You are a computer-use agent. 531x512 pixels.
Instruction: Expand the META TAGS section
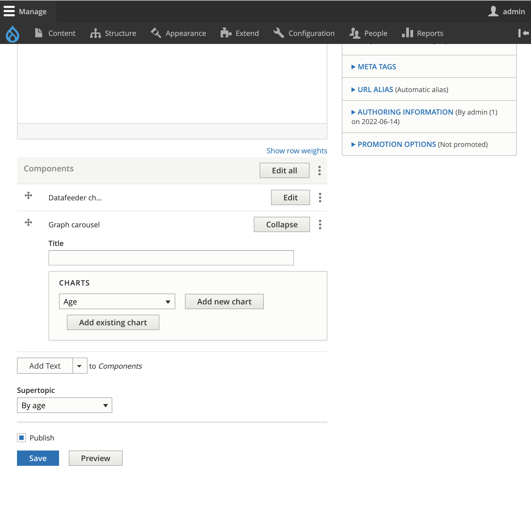click(x=377, y=67)
